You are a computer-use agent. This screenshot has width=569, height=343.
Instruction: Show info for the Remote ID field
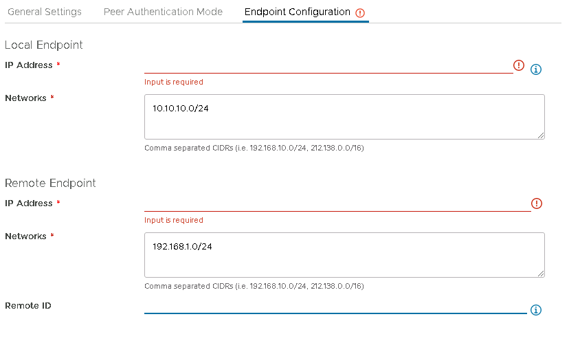(537, 310)
